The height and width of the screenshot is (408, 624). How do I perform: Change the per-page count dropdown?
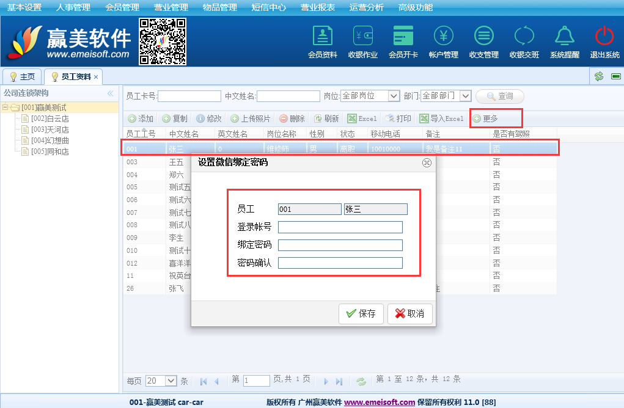[171, 381]
